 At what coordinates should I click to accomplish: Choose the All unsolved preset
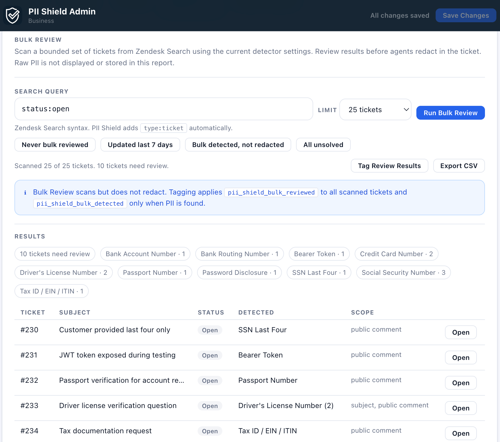[x=323, y=145]
